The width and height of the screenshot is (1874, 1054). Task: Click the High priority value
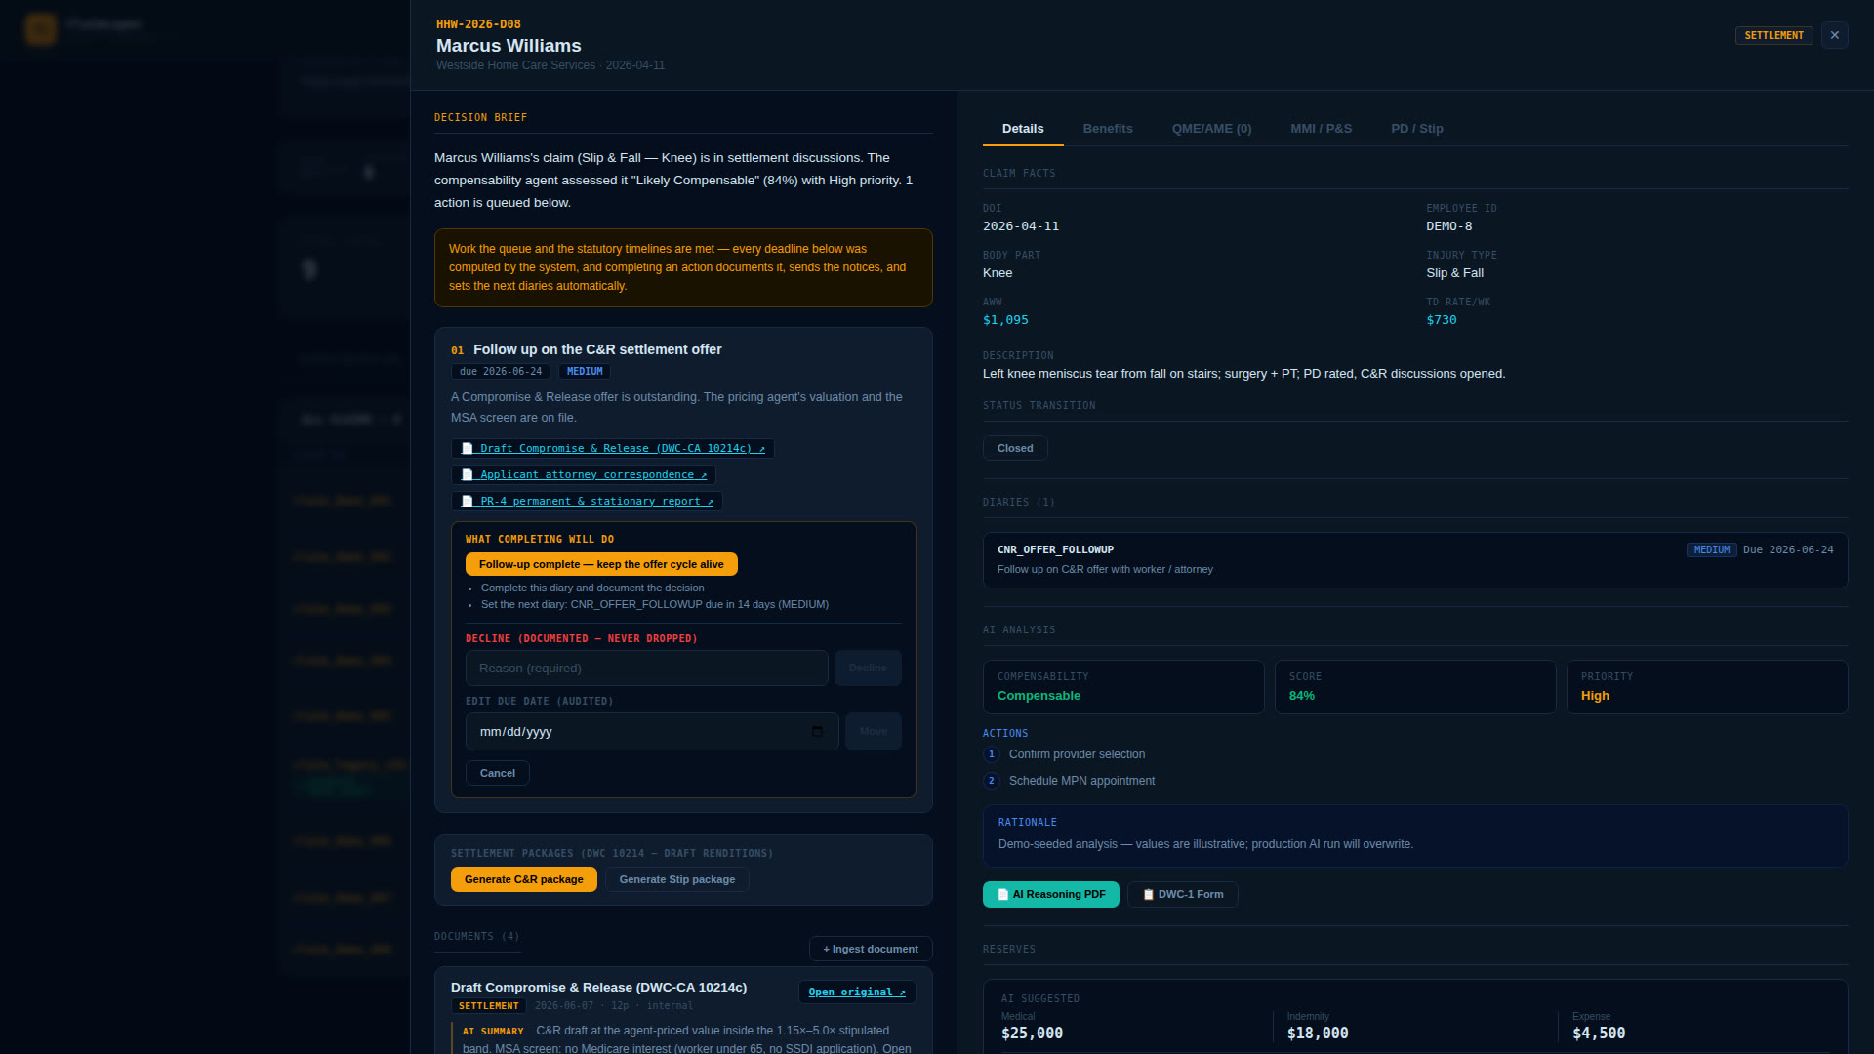[1595, 696]
